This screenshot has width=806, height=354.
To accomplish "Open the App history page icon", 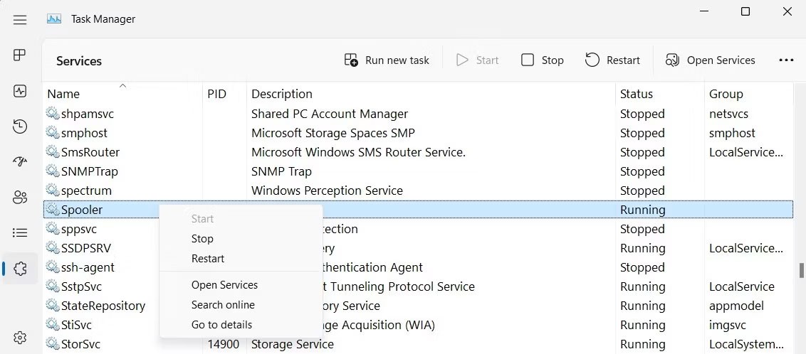I will tap(20, 127).
